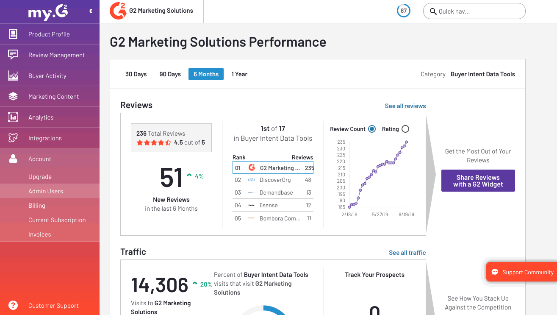Click the See all traffic link
557x315 pixels.
(407, 253)
